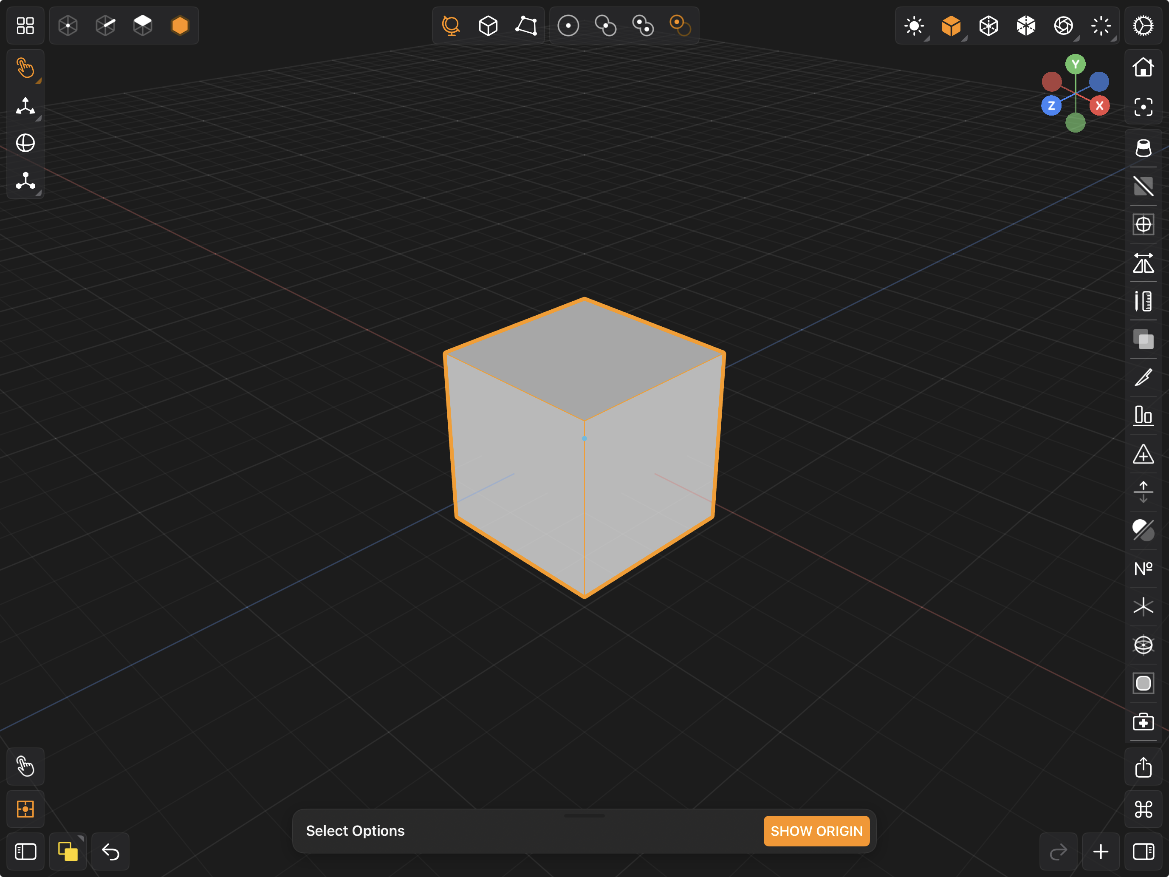Click the green Y axis gizmo ball
1169x877 pixels.
click(x=1075, y=65)
